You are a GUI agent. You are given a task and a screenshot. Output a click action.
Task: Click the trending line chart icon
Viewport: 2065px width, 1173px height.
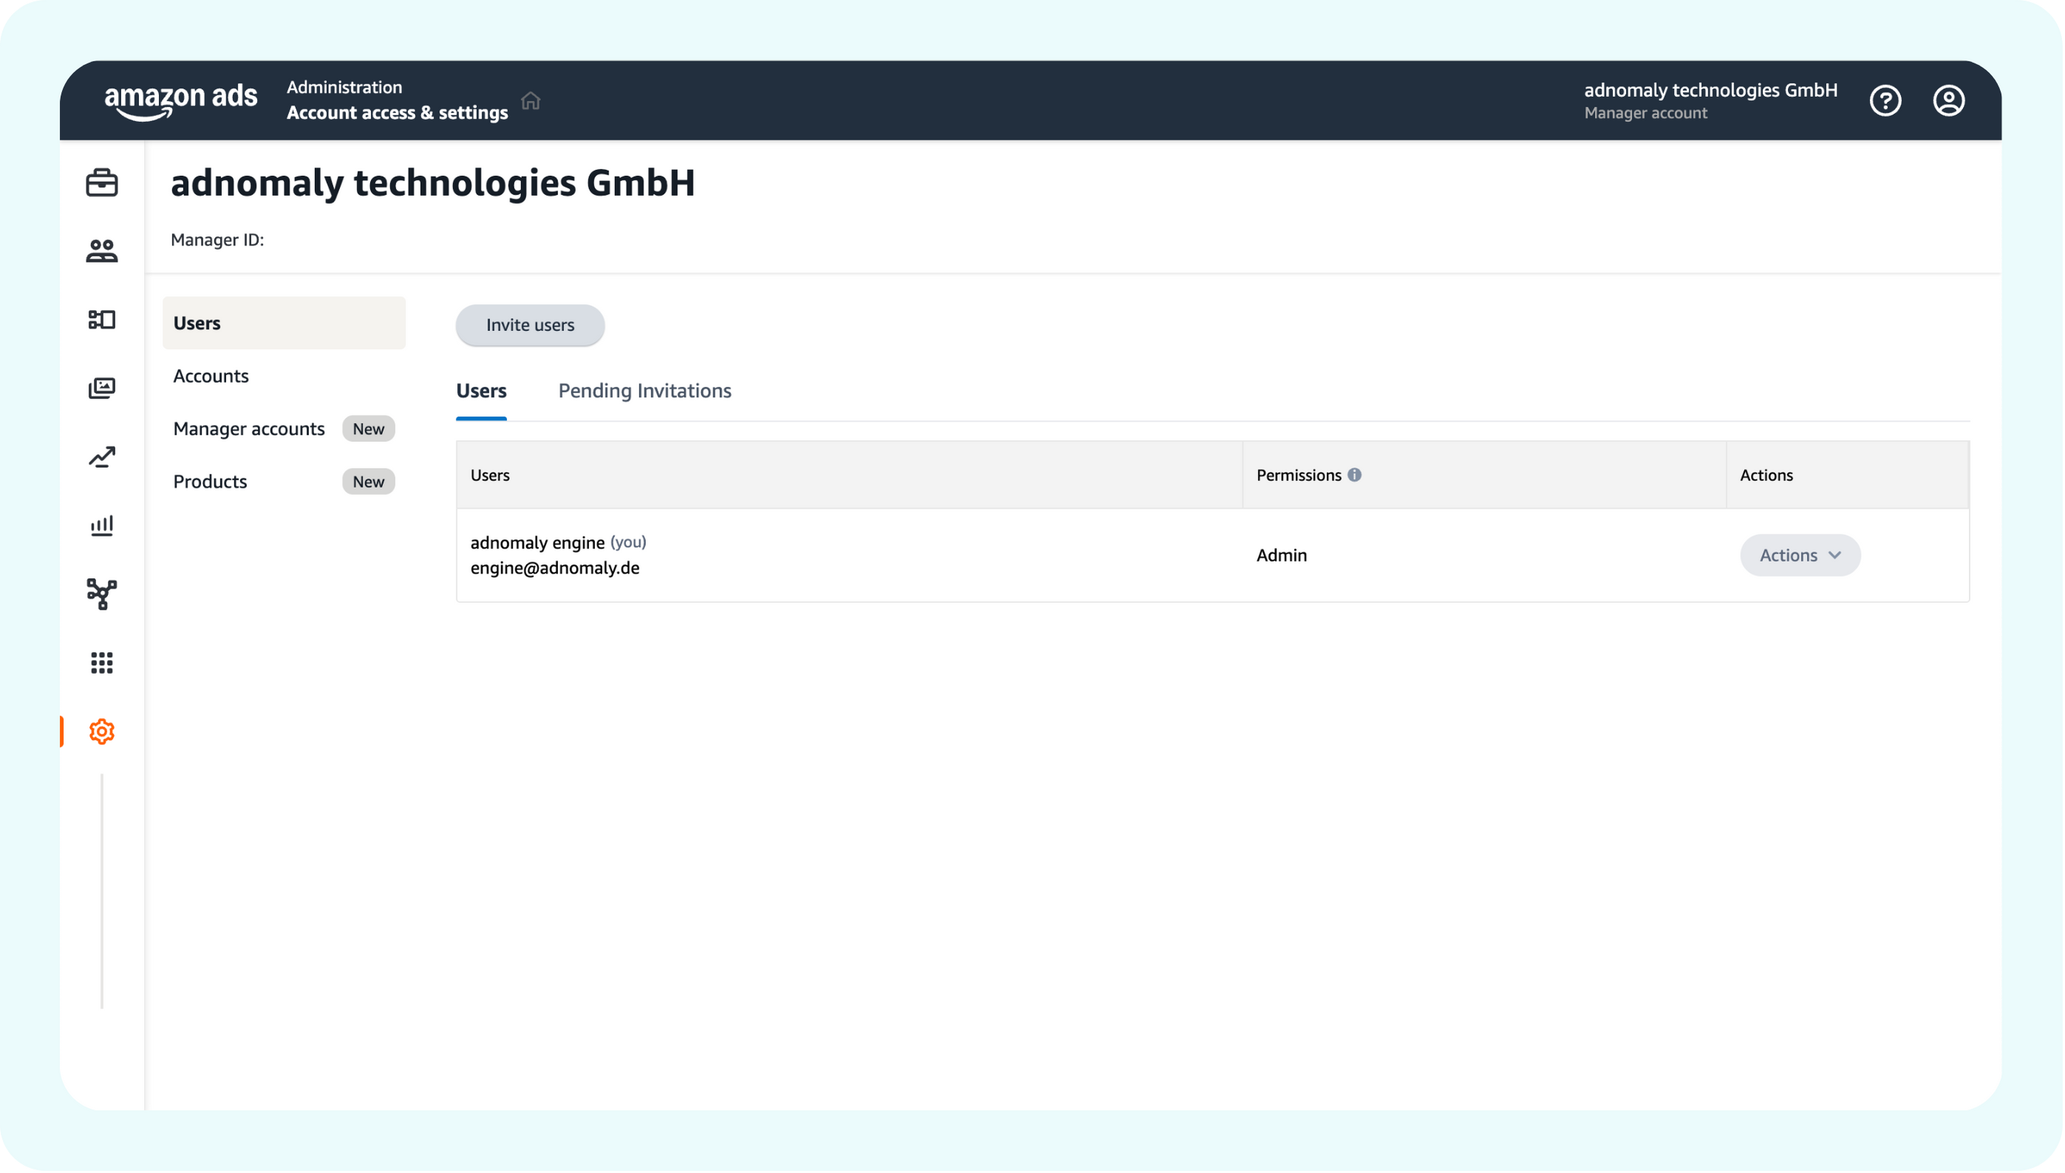(101, 457)
